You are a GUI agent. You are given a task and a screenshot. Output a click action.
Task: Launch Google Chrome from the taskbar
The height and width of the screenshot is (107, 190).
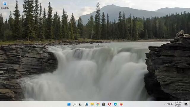98,104
